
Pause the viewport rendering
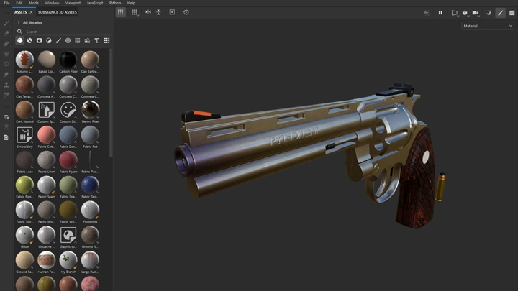(x=440, y=13)
